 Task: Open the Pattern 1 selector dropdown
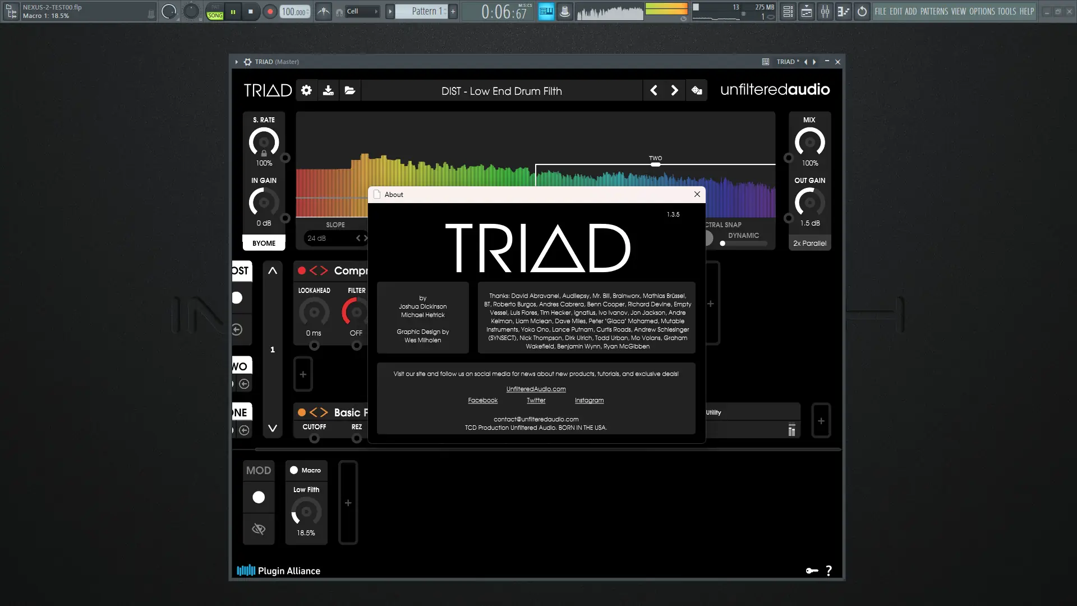424,11
